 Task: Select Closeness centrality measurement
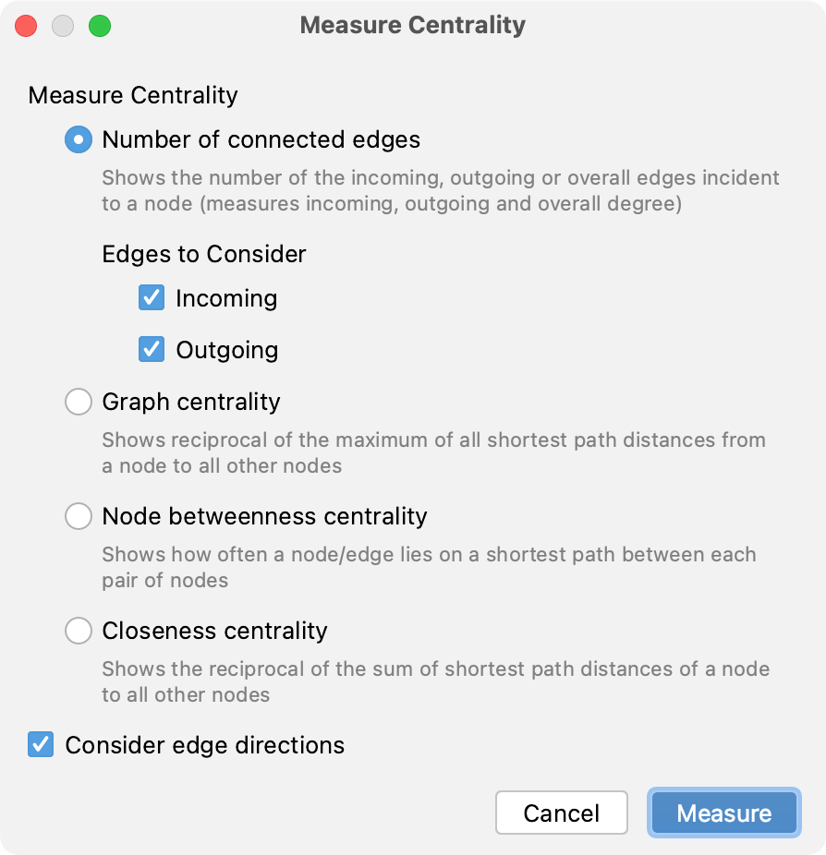79,632
